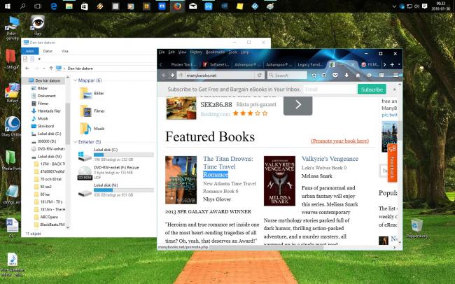The height and width of the screenshot is (284, 455).
Task: Open the Valkyrie's Vengeance cover thumbnail
Action: tap(279, 180)
